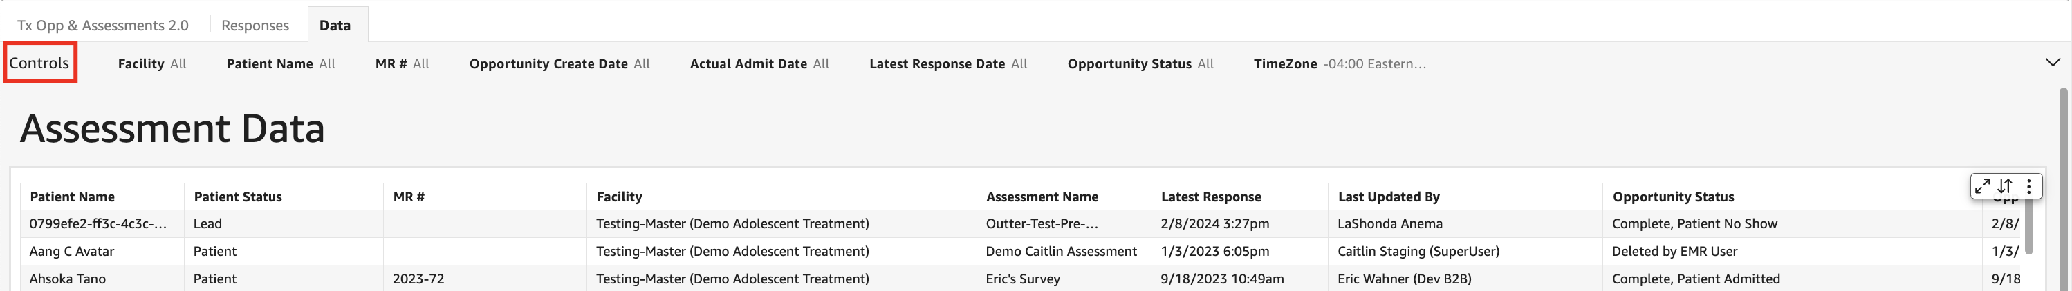Click the Patient Name column header
2072x291 pixels.
click(x=73, y=197)
